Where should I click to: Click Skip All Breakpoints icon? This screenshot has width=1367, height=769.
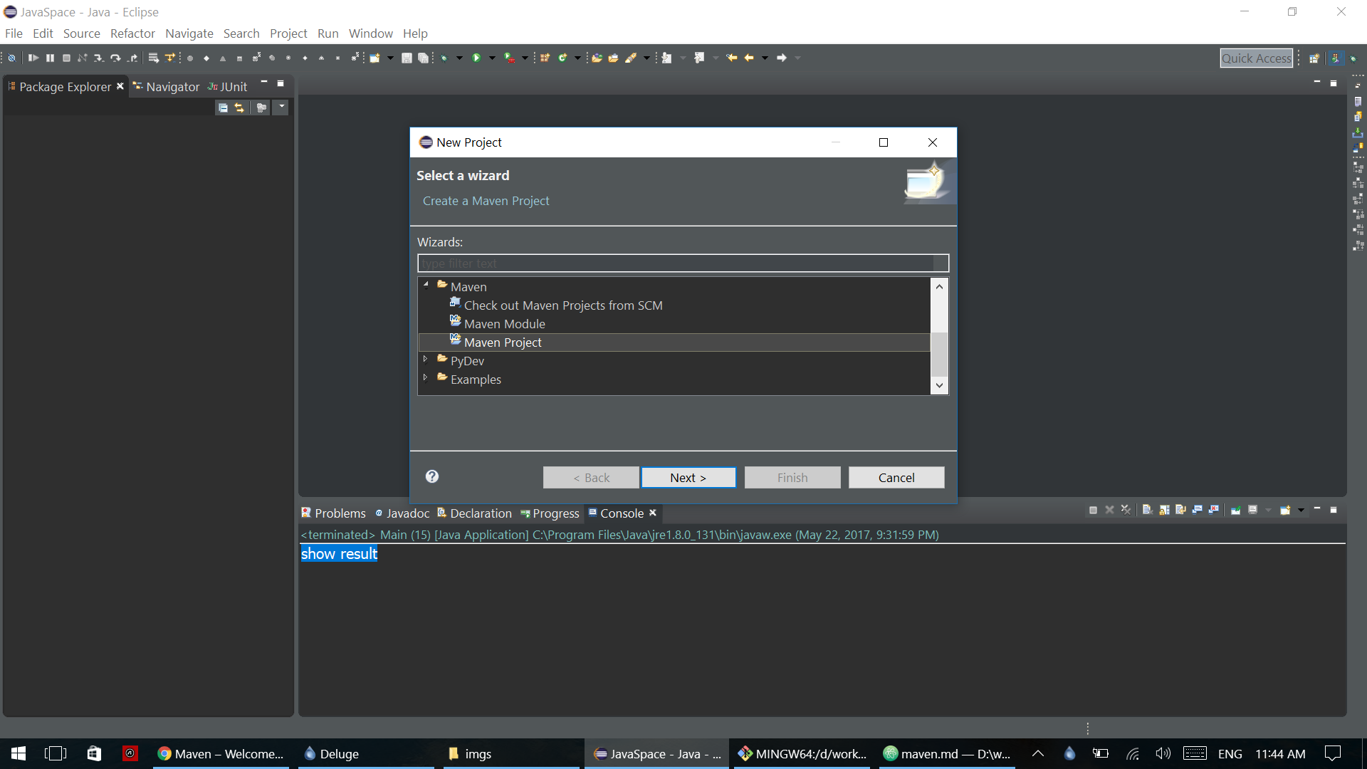pyautogui.click(x=11, y=58)
